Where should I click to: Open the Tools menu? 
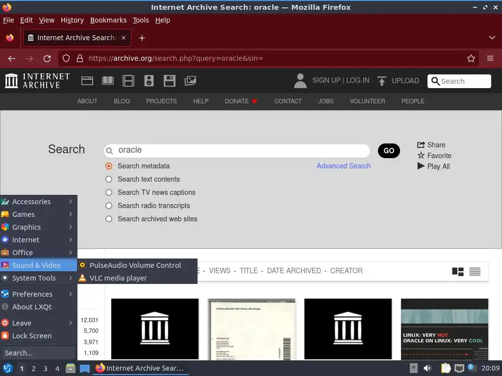[141, 20]
